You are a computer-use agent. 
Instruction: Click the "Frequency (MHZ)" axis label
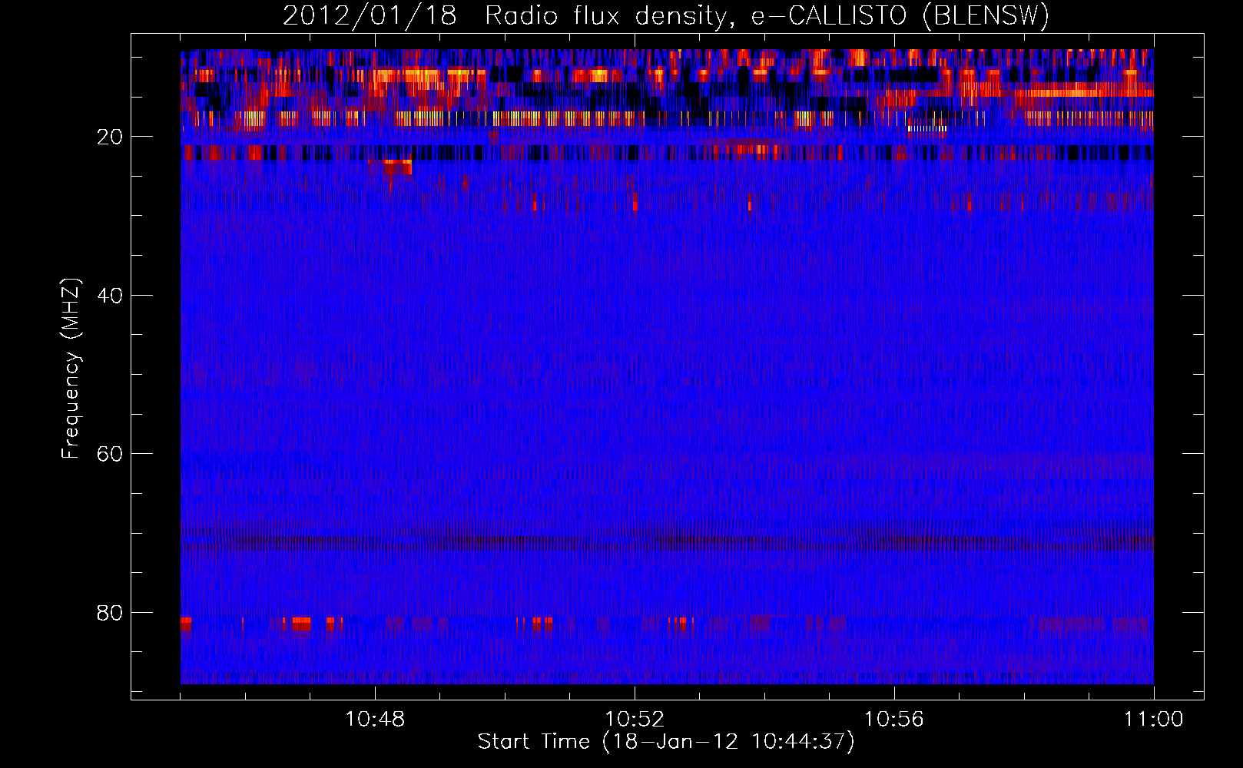point(71,369)
